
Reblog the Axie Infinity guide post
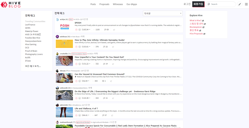pos(113,47)
